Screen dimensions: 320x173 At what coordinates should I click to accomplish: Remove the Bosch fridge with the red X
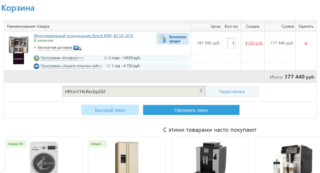pos(306,44)
